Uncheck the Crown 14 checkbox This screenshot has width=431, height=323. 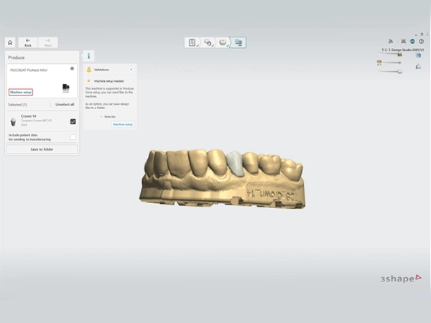73,121
